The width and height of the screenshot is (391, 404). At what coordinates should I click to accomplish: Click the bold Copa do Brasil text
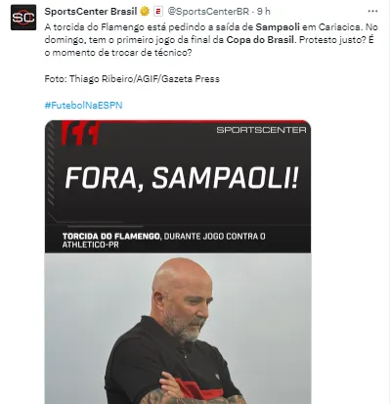coord(260,40)
